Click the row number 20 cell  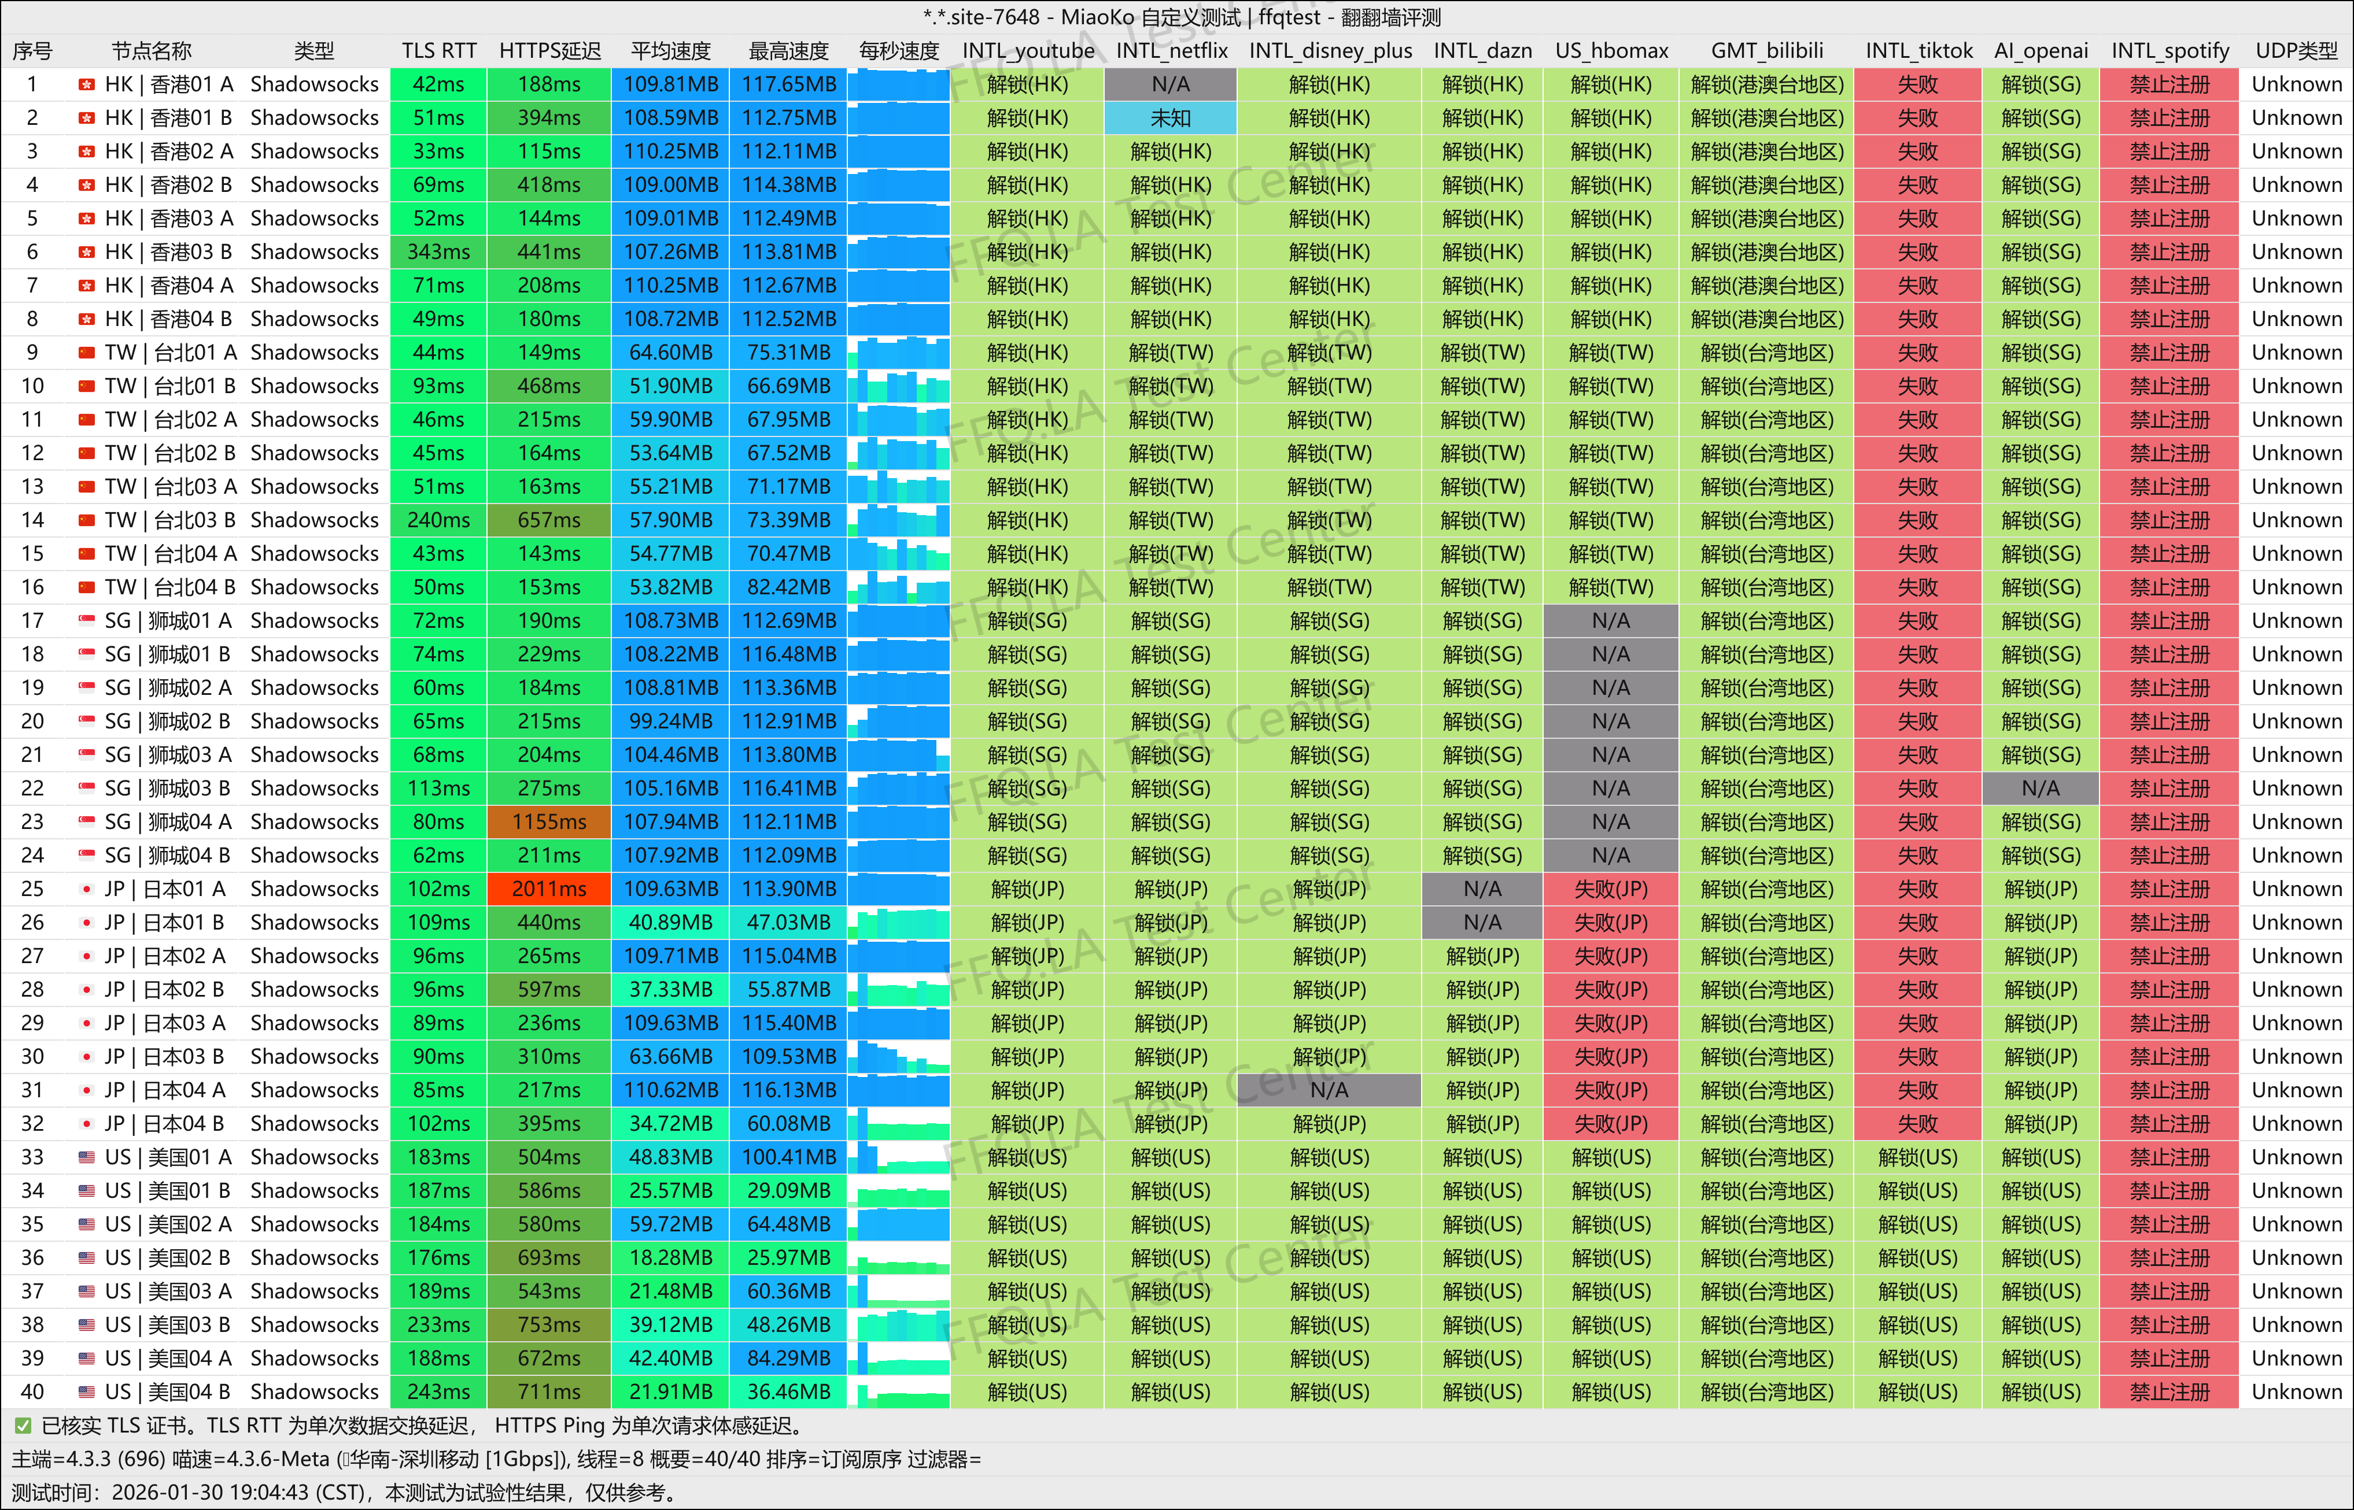32,721
